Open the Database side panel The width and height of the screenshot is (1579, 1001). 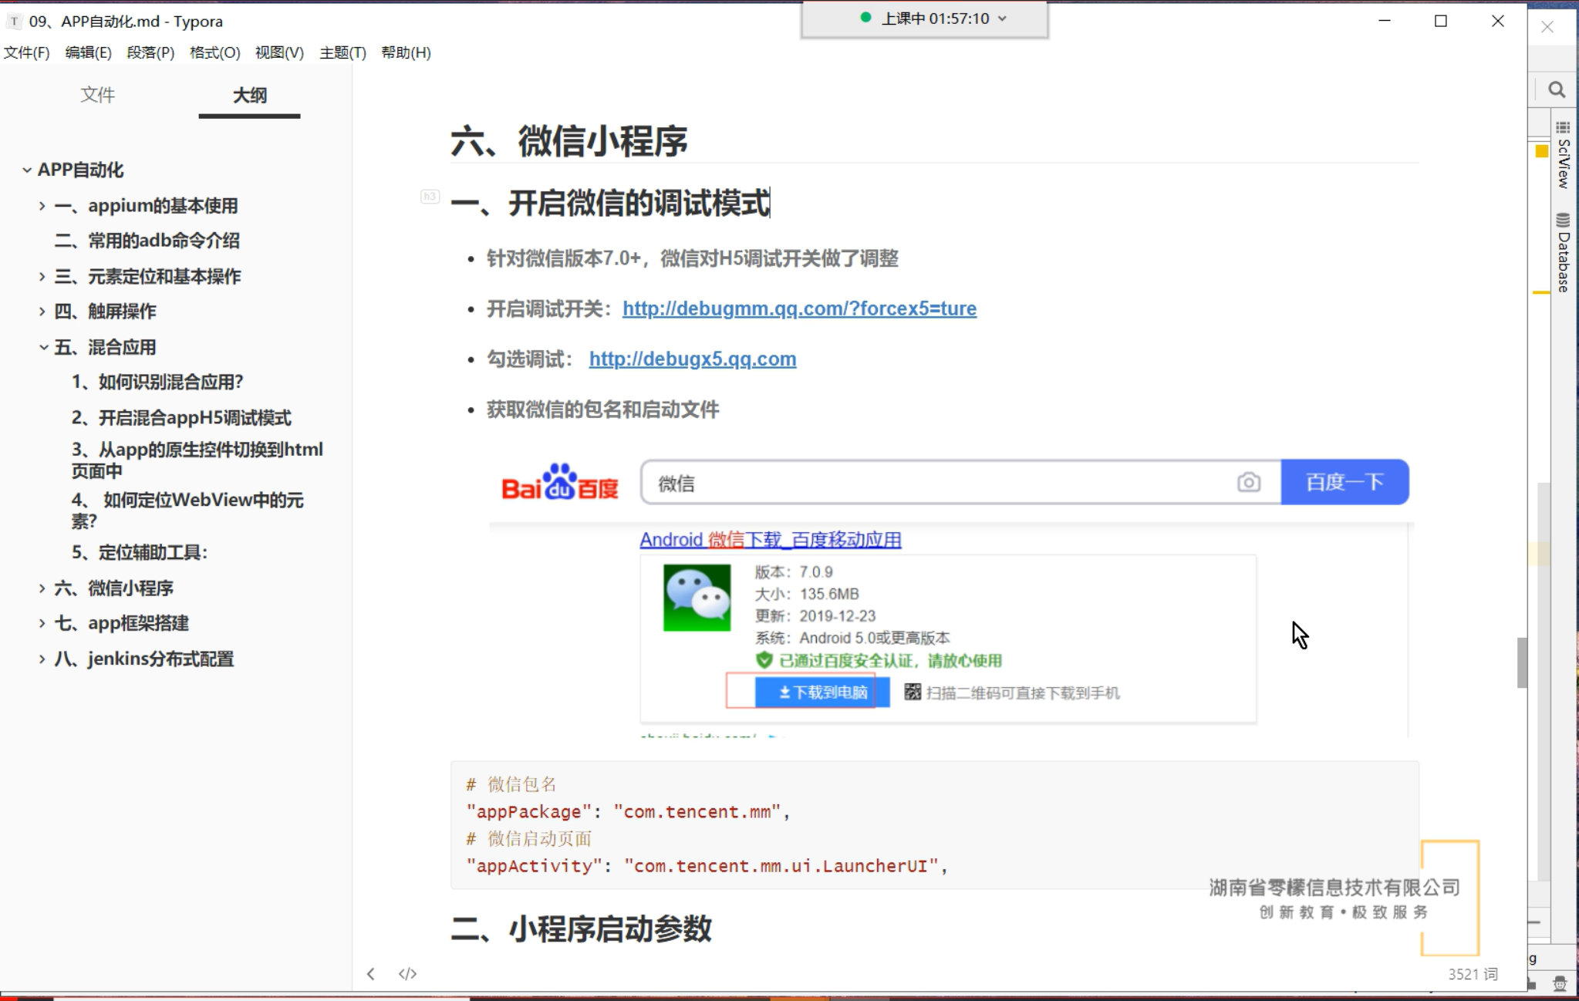1563,253
